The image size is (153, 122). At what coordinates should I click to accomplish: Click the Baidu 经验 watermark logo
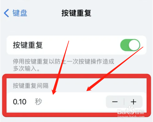click(x=131, y=112)
